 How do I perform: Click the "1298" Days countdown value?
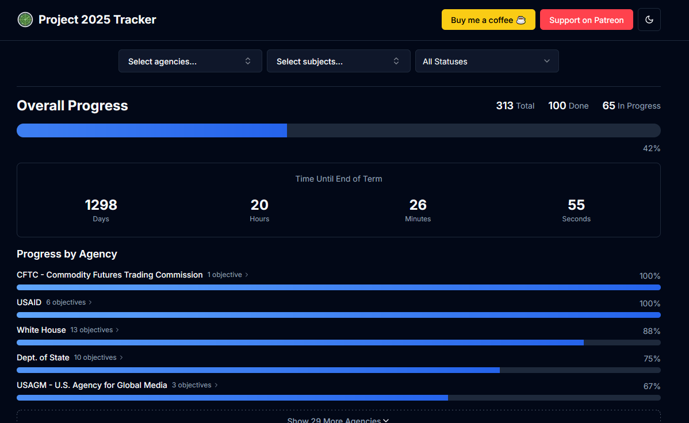tap(101, 205)
